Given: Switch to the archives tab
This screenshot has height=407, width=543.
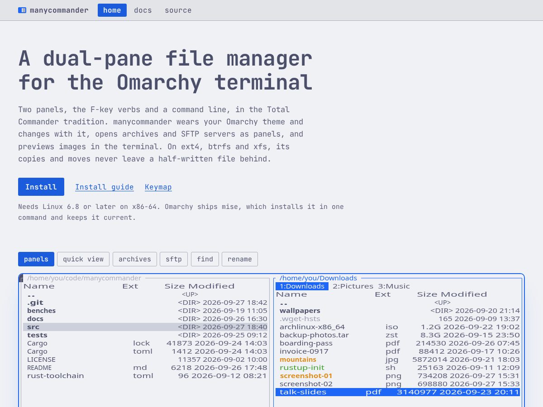Looking at the screenshot, I should click(x=135, y=259).
